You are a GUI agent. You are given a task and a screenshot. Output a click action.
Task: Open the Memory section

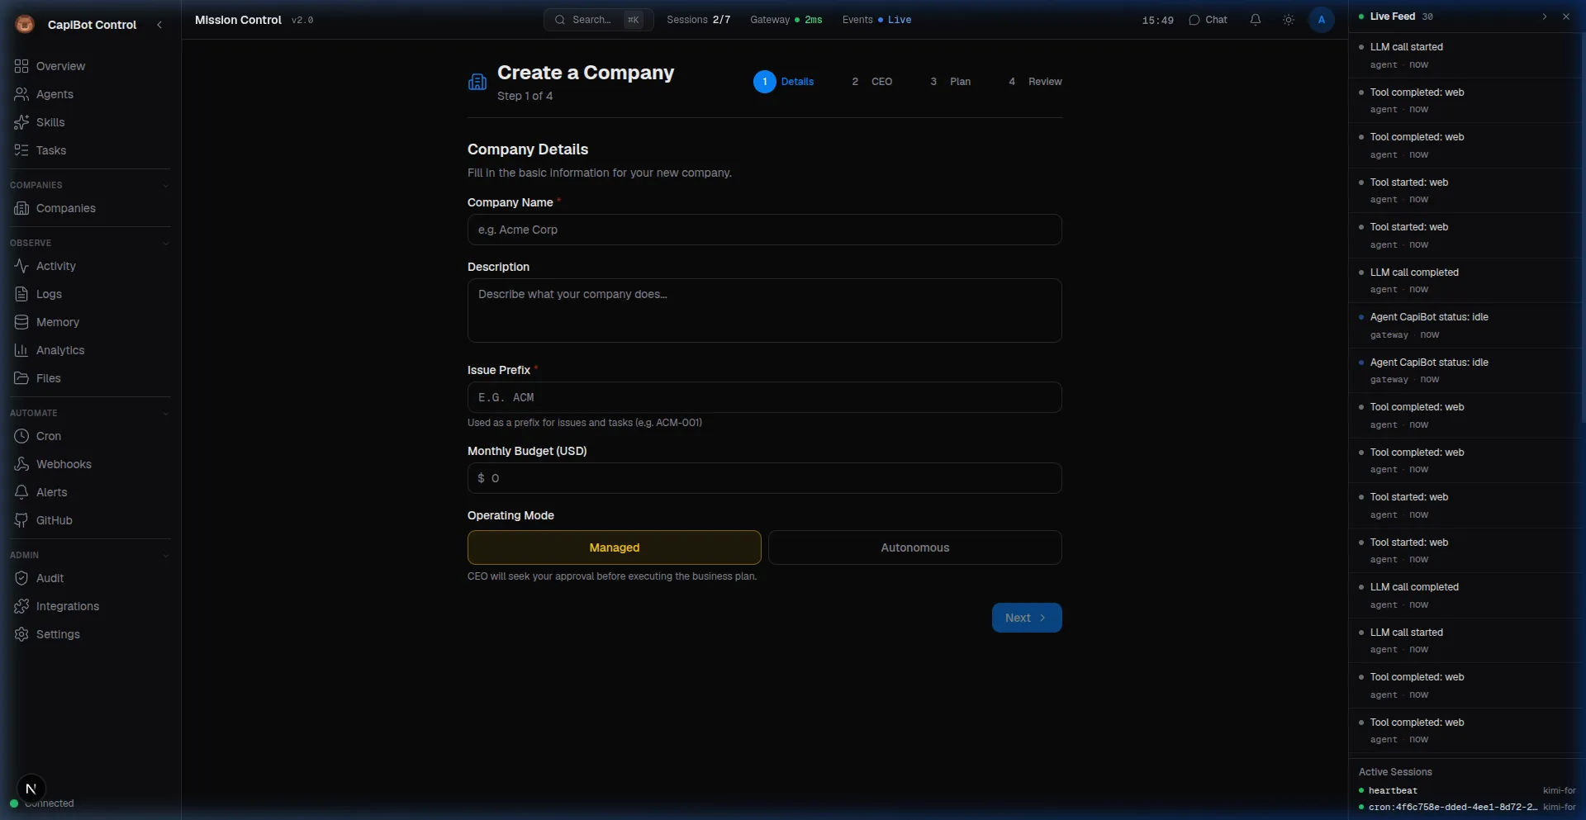57,322
